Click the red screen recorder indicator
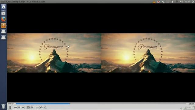This screenshot has height=110, width=195. [159, 2]
